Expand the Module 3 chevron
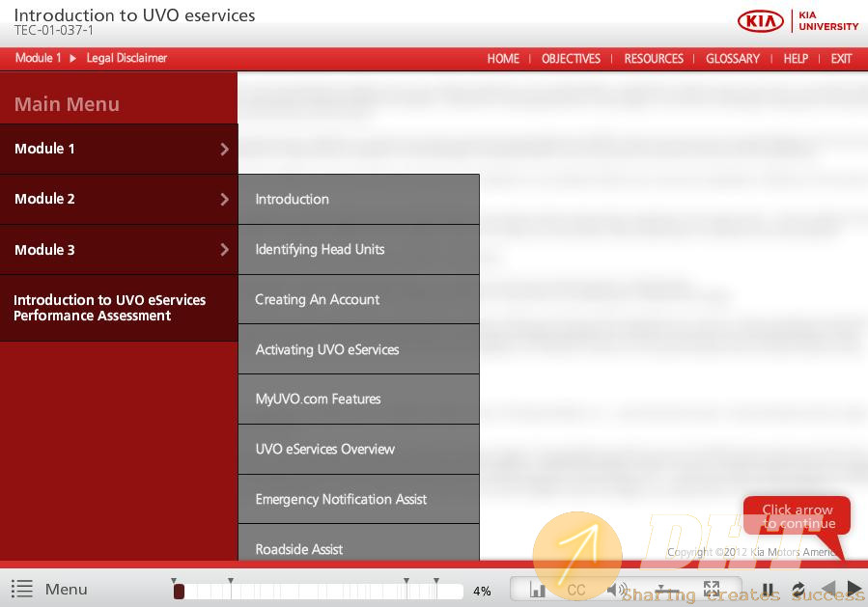 pos(224,250)
